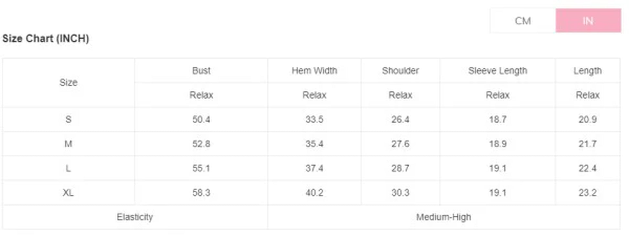Screen dimensions: 629x236
Task: Click the Hem Width column header
Action: 314,70
